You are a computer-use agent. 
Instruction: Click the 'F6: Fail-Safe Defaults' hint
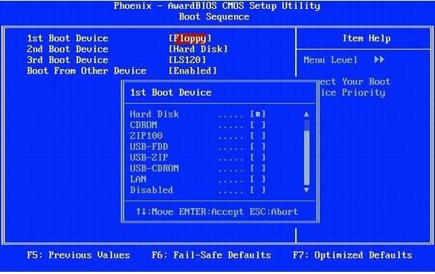[x=211, y=255]
